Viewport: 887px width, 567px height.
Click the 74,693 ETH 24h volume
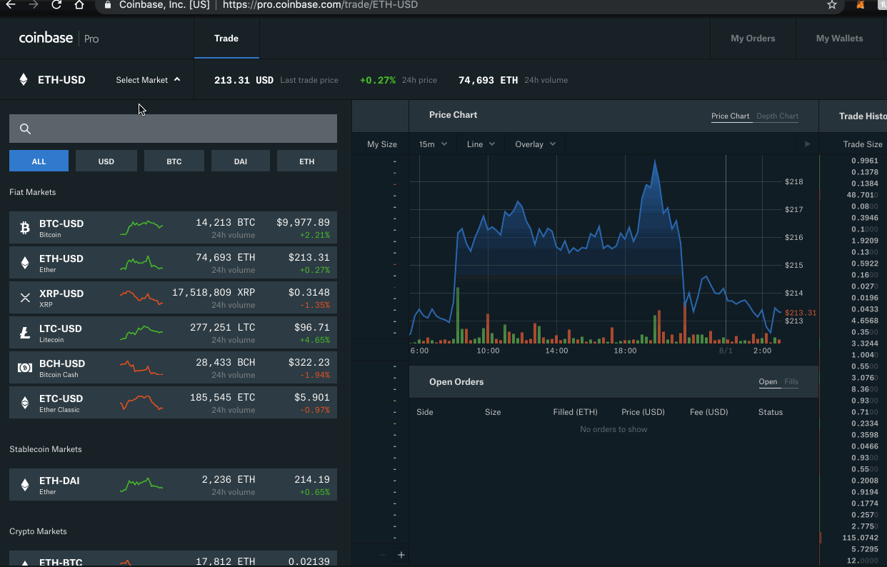coord(488,80)
